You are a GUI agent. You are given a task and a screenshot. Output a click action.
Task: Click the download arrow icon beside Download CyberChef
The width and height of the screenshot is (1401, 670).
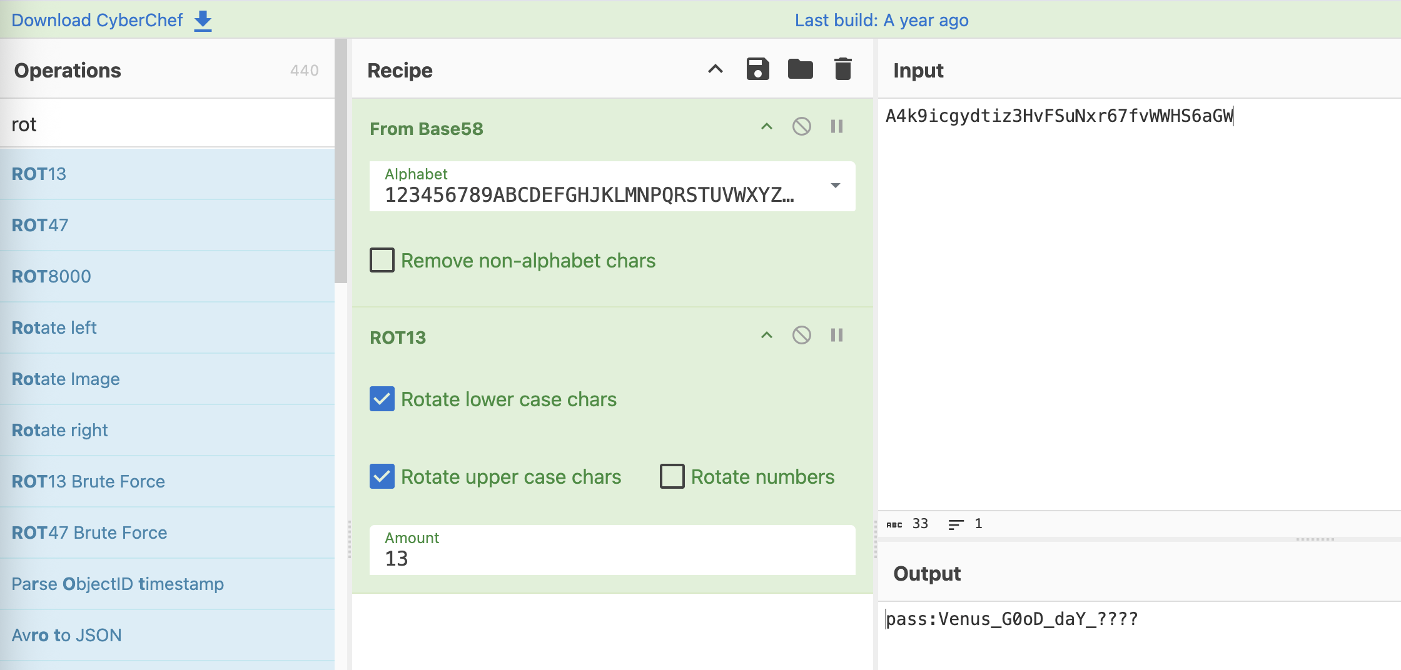point(203,21)
